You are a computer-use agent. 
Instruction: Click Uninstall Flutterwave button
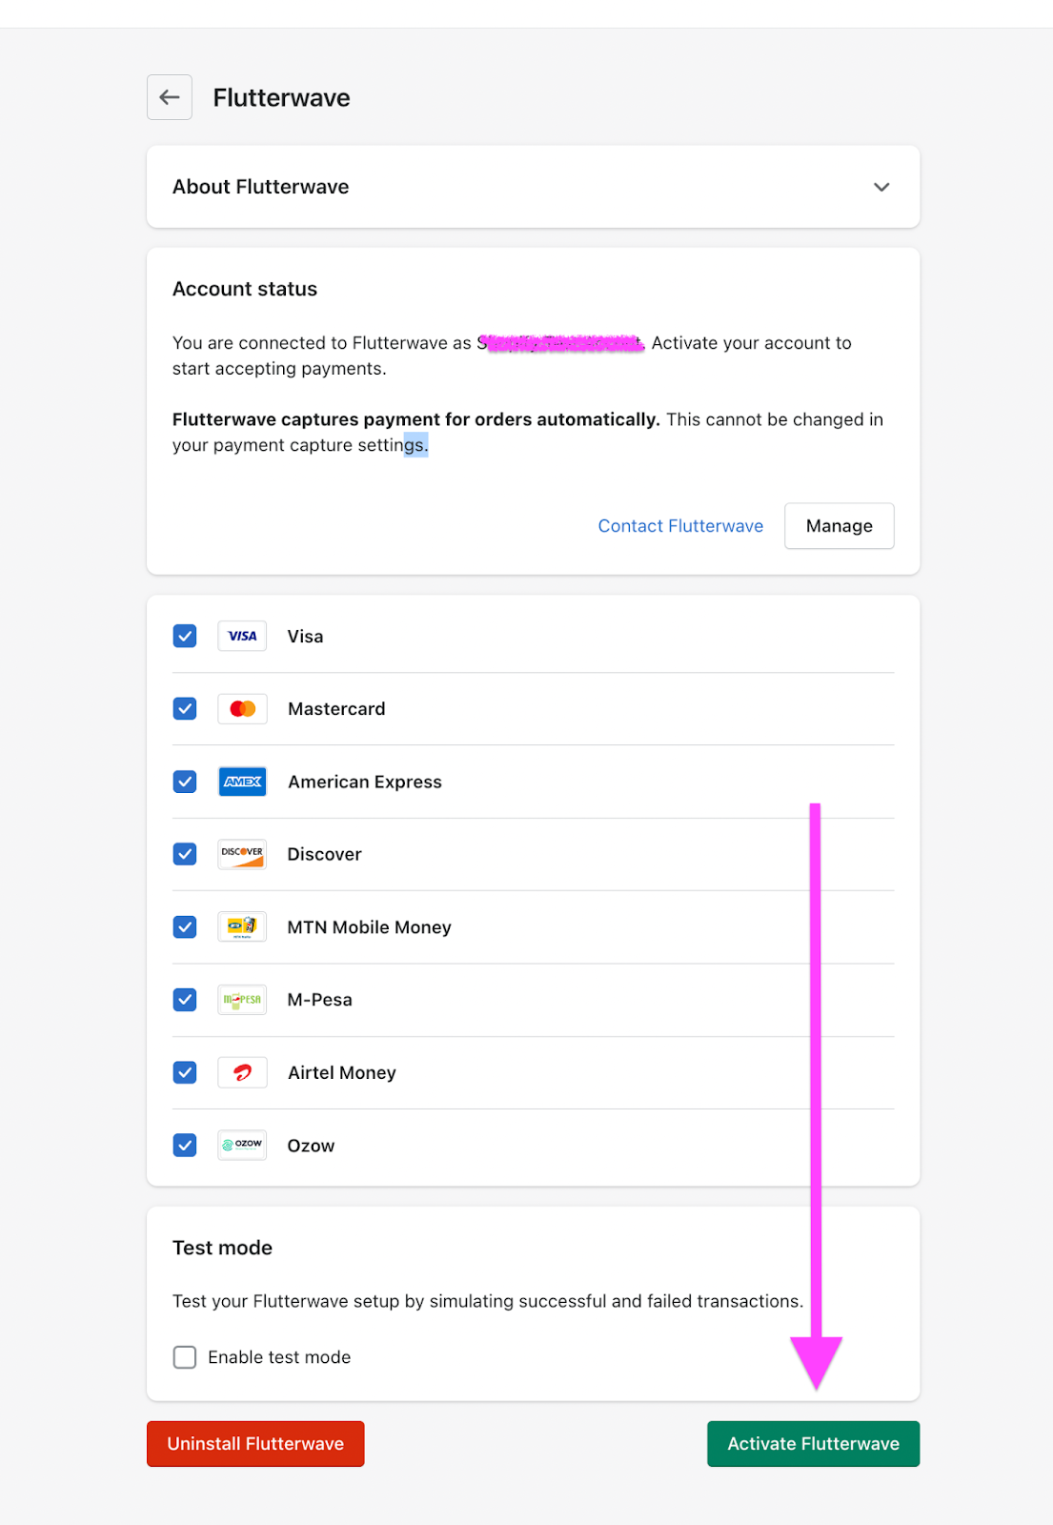255,1444
